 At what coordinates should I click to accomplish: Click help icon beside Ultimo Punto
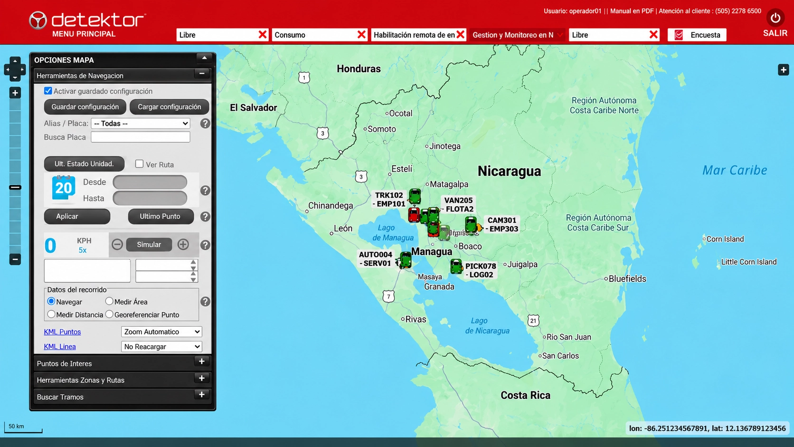pos(205,217)
